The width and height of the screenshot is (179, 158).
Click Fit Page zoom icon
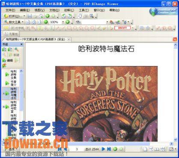click(x=33, y=22)
